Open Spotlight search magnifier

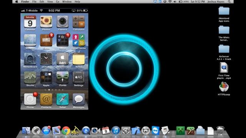(x=229, y=2)
